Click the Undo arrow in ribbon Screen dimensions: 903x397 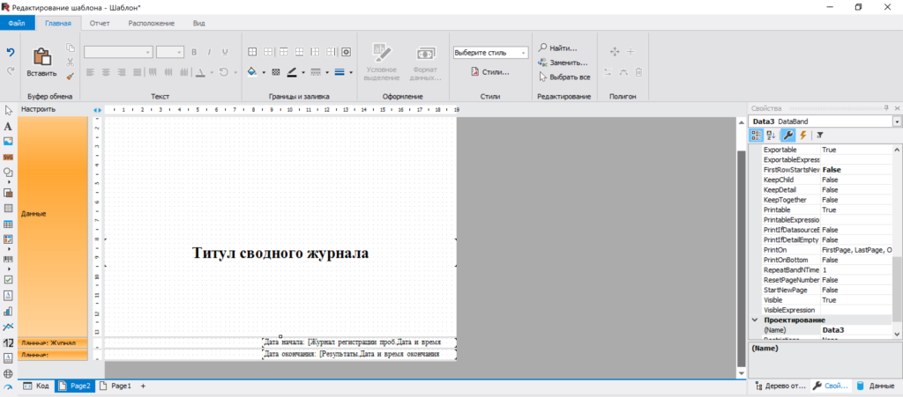(x=11, y=52)
